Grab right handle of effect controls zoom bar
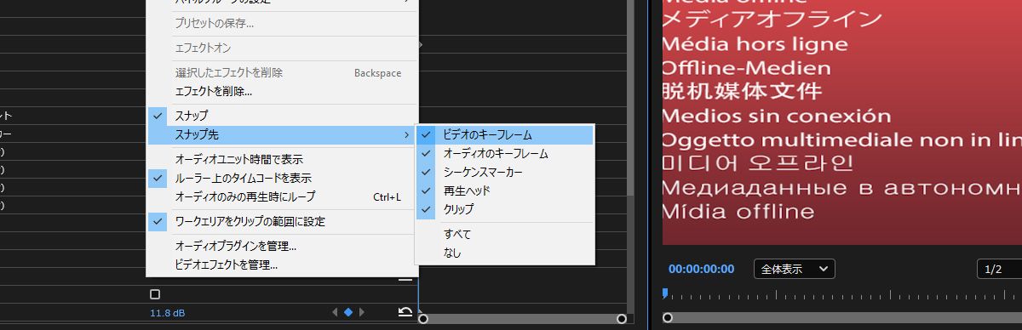The width and height of the screenshot is (1022, 330). point(622,318)
